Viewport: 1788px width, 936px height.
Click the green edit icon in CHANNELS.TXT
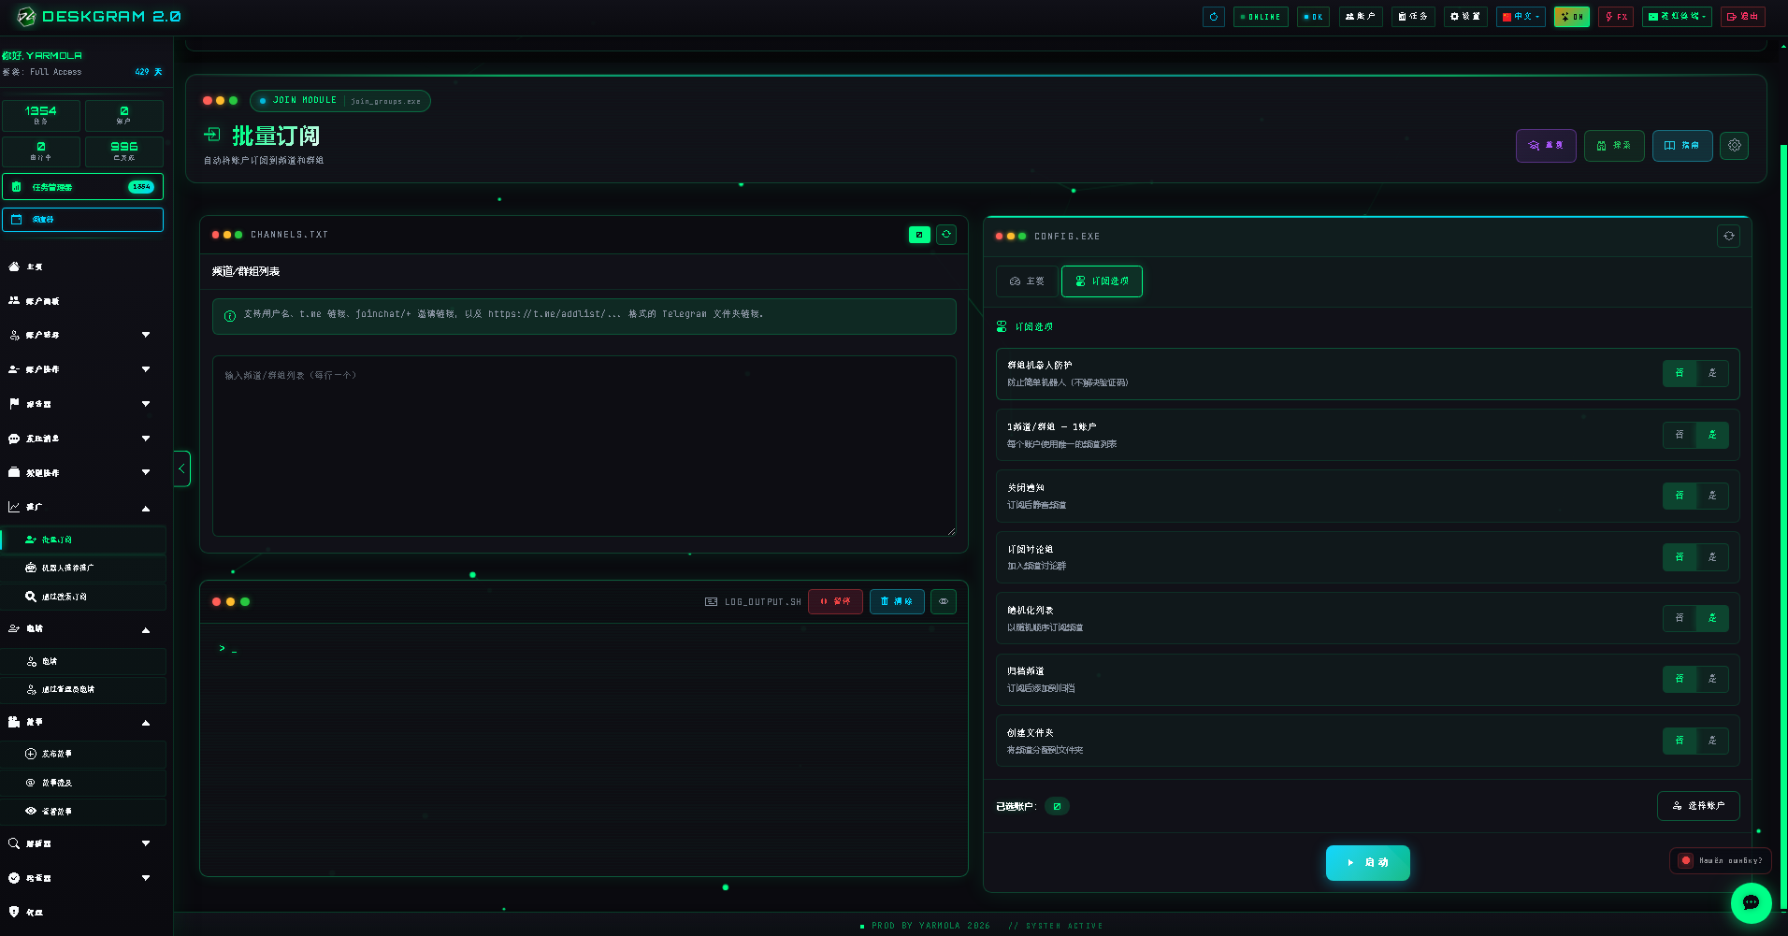pos(919,235)
